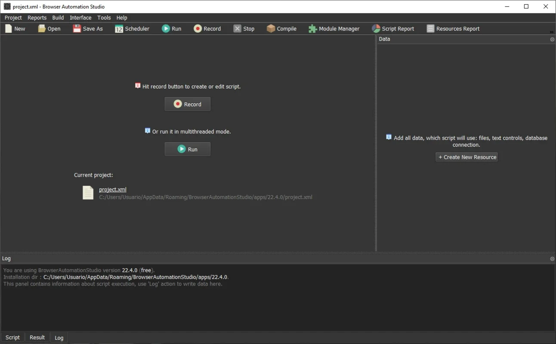556x344 pixels.
Task: Click the 'Current project:' label
Action: click(x=93, y=175)
